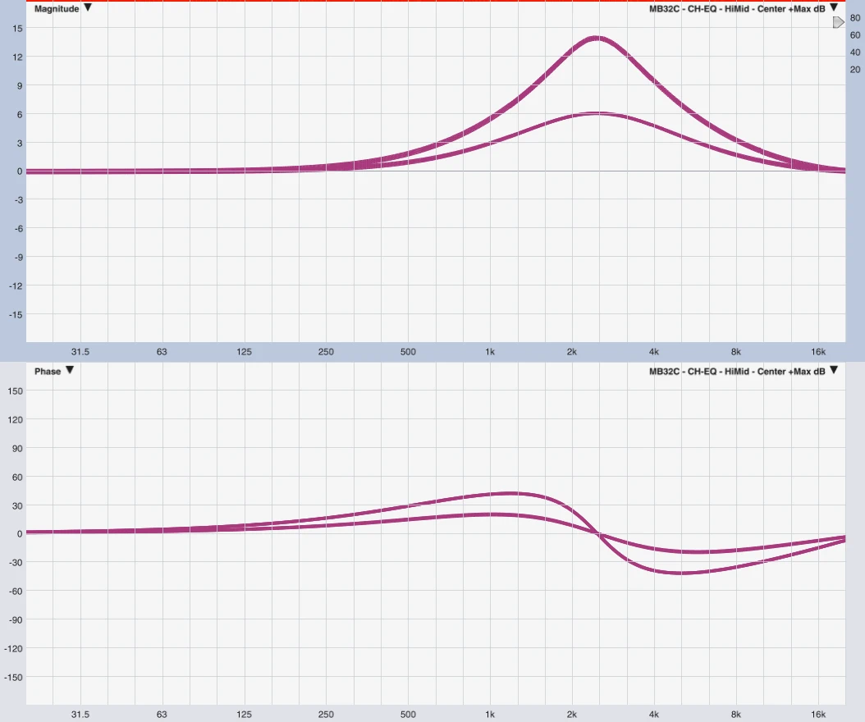865x722 pixels.
Task: Click where phase curves cross zero degrees
Action: click(x=599, y=533)
